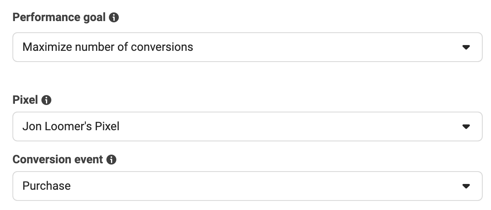Expand the Maximize number of conversions dropdown
This screenshot has height=210, width=491.
coord(248,47)
